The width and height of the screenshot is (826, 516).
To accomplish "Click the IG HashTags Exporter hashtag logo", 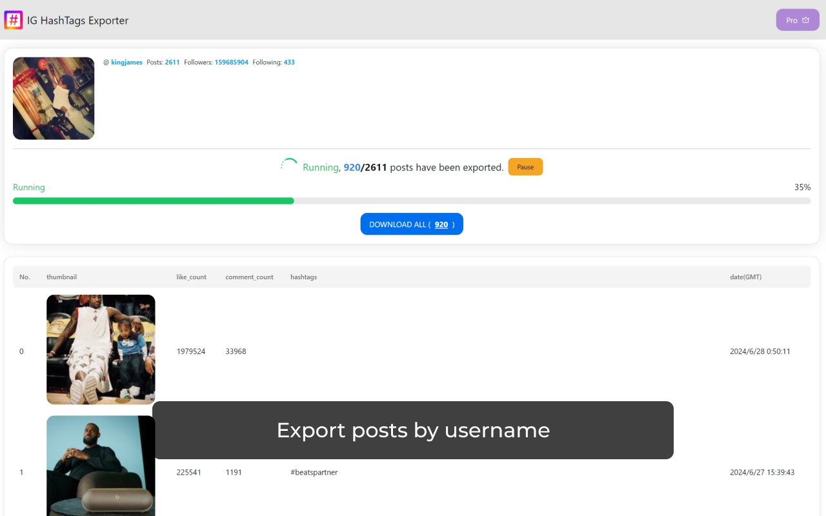I will click(x=14, y=20).
